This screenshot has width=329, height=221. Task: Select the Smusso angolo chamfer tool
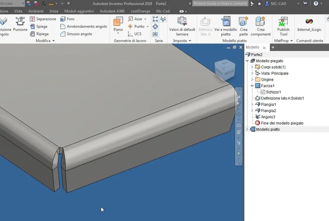coord(76,34)
